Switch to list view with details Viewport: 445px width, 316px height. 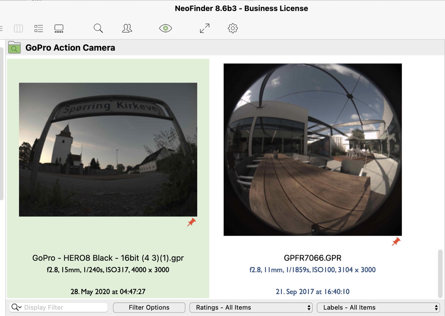tap(38, 28)
